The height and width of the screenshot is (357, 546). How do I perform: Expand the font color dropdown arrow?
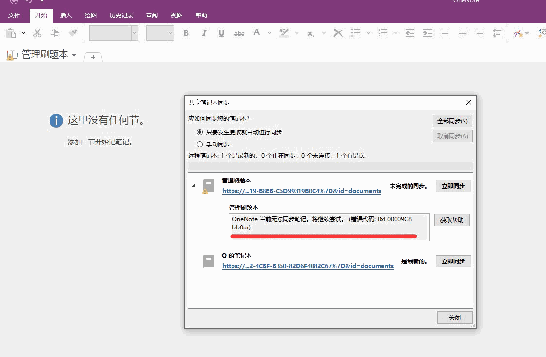269,33
